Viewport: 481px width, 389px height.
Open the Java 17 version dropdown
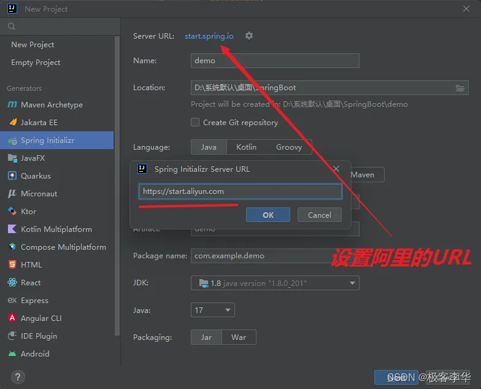(x=212, y=310)
